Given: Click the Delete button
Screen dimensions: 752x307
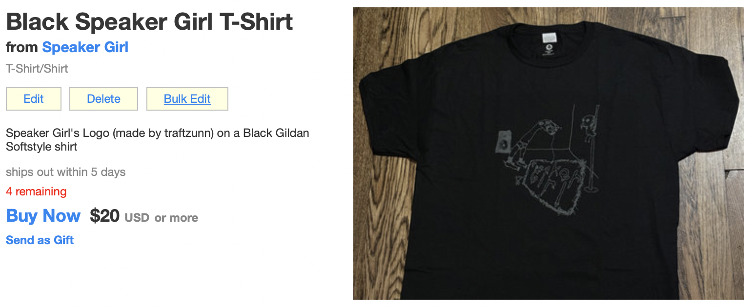Looking at the screenshot, I should tap(103, 99).
